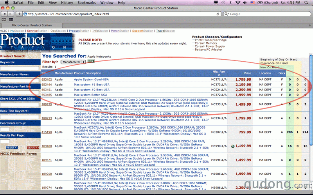Screen dimensions: 313x195
Task: Open Corsair Memory configurator link
Action: [206, 43]
